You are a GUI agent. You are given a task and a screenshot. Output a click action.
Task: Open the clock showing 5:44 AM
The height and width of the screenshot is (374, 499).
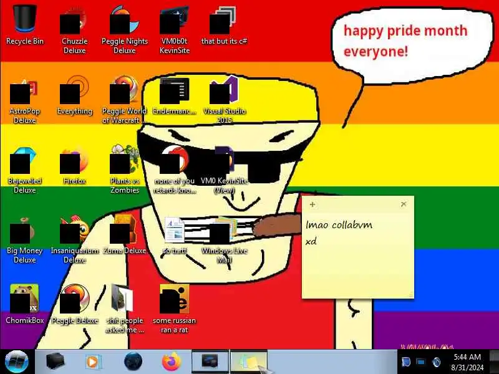pyautogui.click(x=467, y=362)
